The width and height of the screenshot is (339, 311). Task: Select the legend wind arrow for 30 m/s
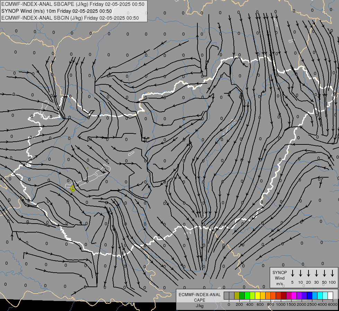316,273
